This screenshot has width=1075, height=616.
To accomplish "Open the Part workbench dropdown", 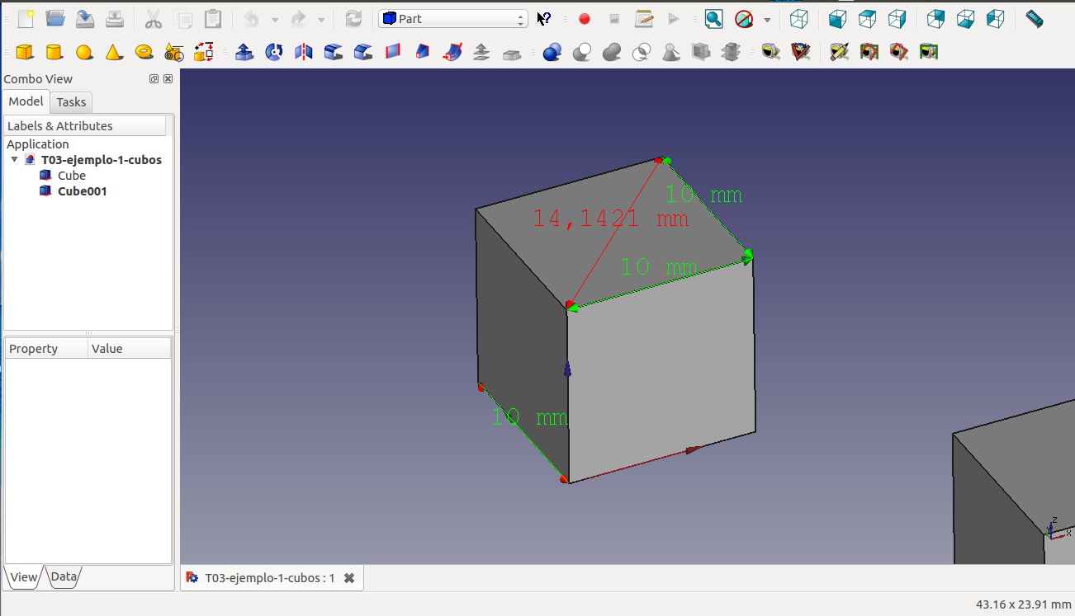I will [452, 19].
